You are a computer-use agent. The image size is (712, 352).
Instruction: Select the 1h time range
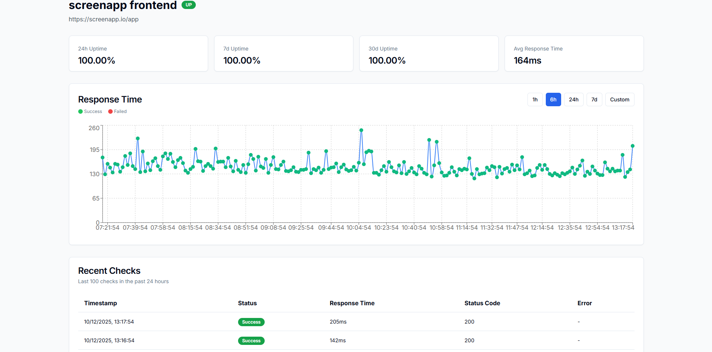[x=535, y=100]
